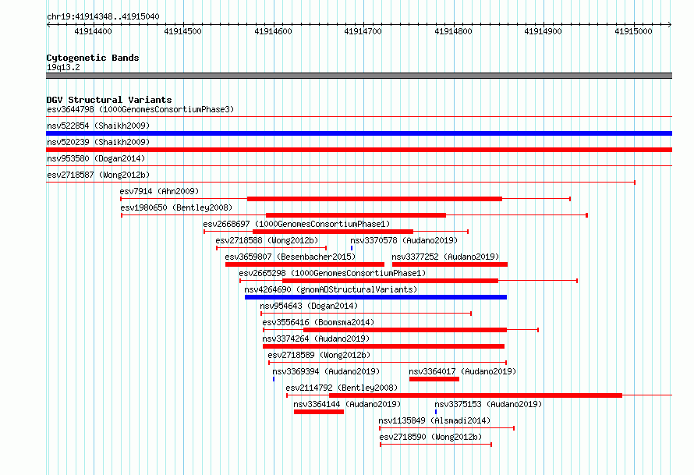Open esv2718590 (Wong2012b) variant label

(x=430, y=437)
